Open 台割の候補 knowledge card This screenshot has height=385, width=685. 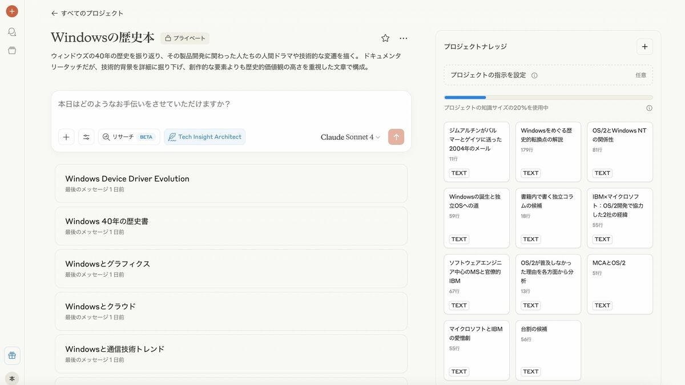[549, 350]
